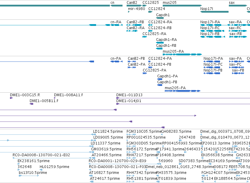Select the CanB2-RB transcript
The width and height of the screenshot is (250, 183).
(x=134, y=25)
